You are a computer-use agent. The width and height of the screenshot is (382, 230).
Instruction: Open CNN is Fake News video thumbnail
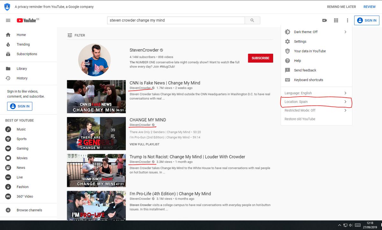pyautogui.click(x=96, y=97)
